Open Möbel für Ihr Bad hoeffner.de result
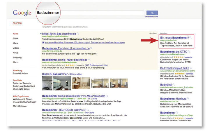This screenshot has height=132, width=212. (59, 34)
